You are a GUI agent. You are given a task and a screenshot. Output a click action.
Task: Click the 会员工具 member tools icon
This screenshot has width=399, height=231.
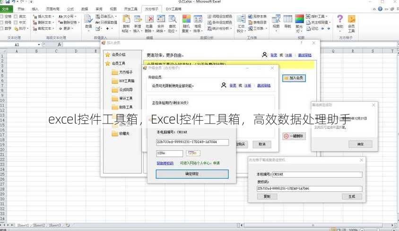pyautogui.click(x=351, y=19)
